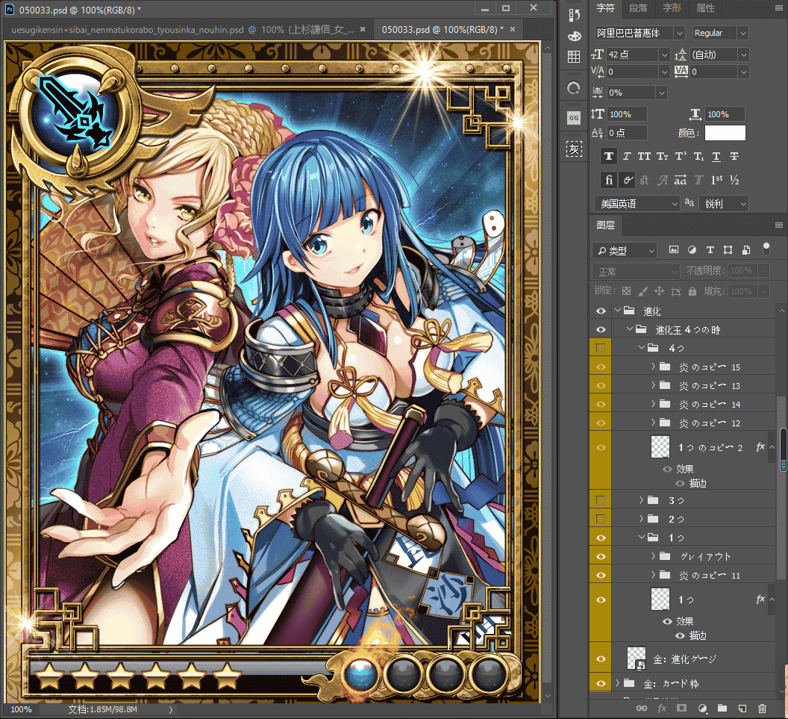This screenshot has height=719, width=788.
Task: Apply Superscript text style
Action: (x=681, y=156)
